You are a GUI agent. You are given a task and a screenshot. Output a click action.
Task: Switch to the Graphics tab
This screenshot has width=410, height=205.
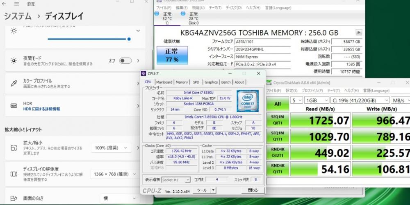pos(211,82)
